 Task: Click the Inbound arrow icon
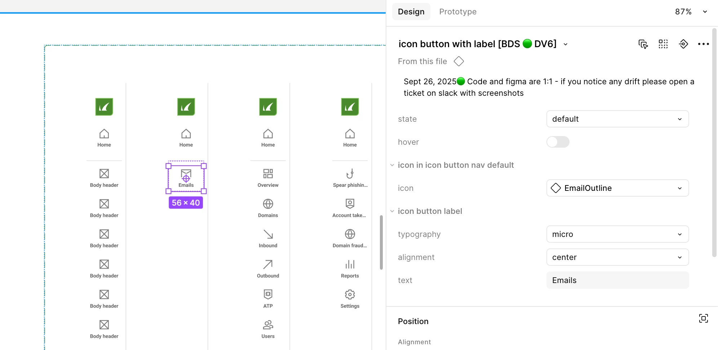pyautogui.click(x=268, y=234)
